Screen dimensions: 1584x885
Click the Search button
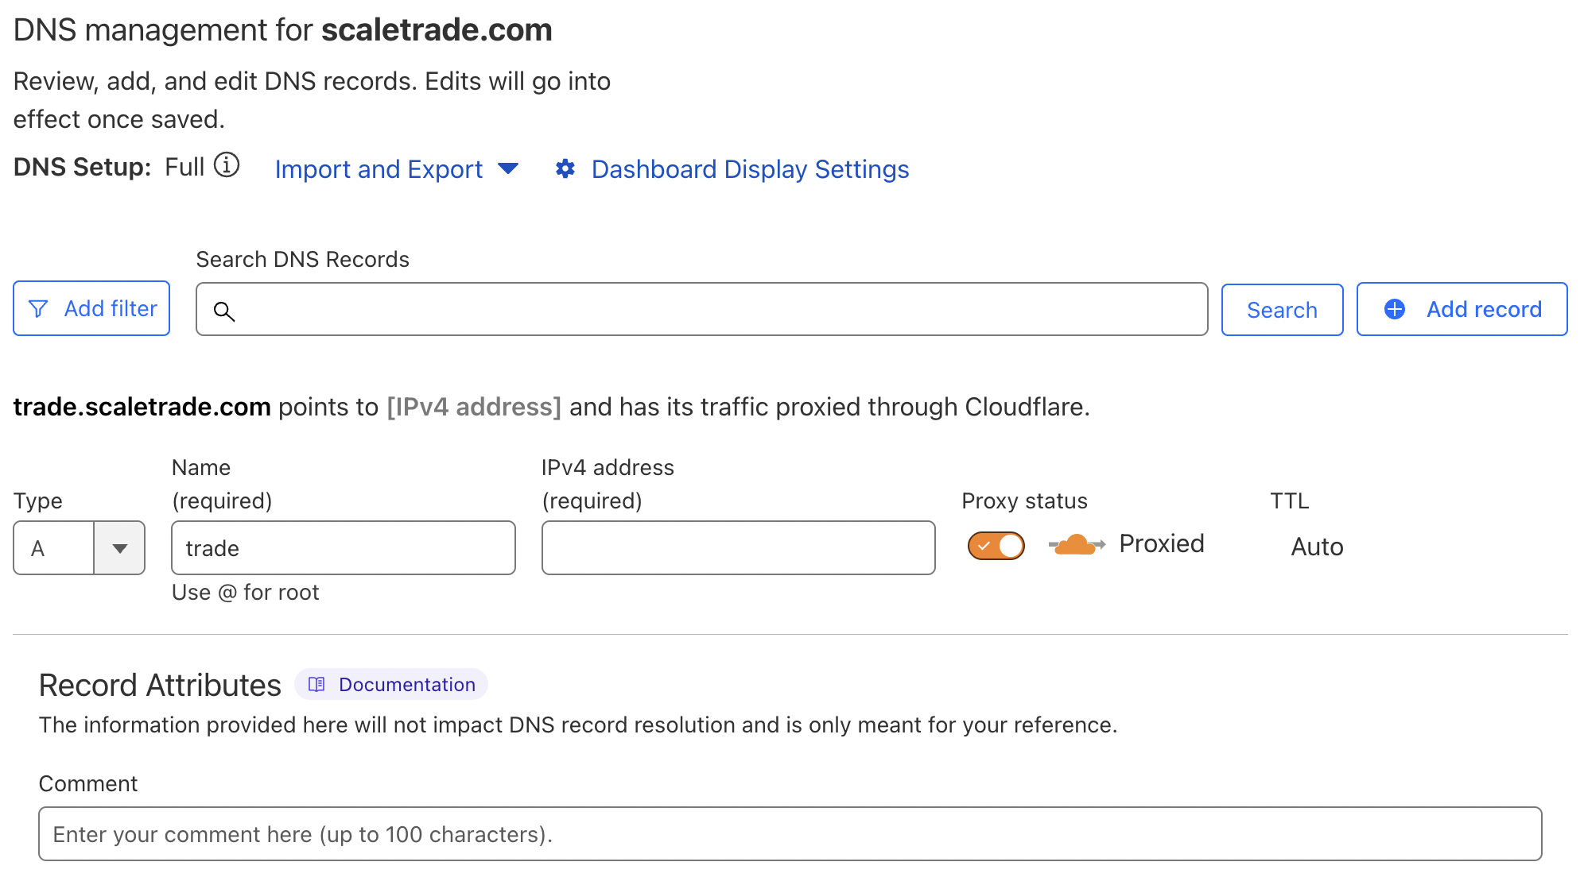click(1282, 309)
